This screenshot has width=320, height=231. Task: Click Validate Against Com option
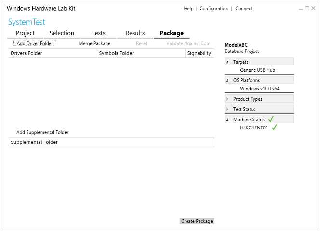(x=188, y=43)
